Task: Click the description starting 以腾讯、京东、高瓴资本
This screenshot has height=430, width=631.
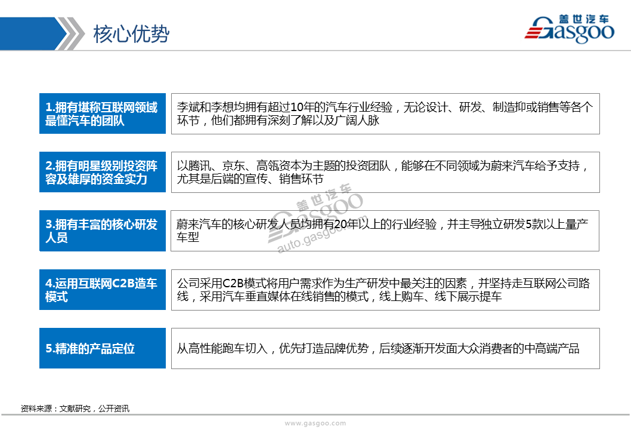Action: coord(385,172)
